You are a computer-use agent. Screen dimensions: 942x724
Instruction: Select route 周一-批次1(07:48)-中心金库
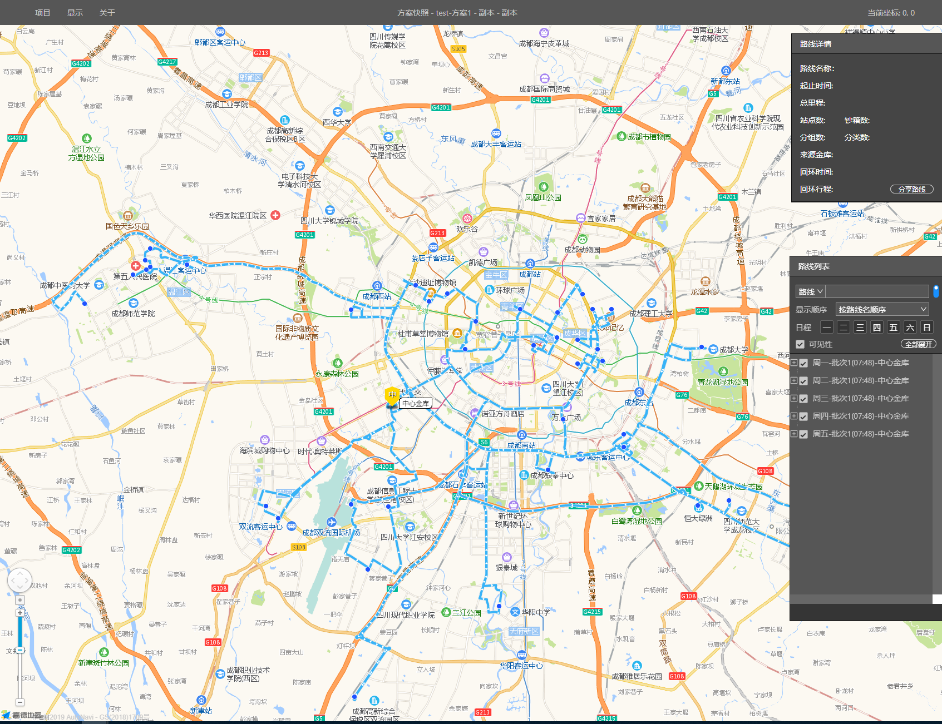[861, 363]
